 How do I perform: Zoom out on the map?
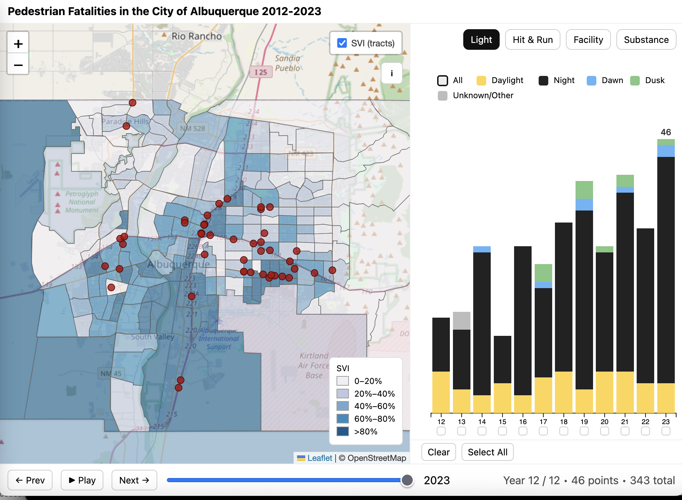pyautogui.click(x=18, y=65)
